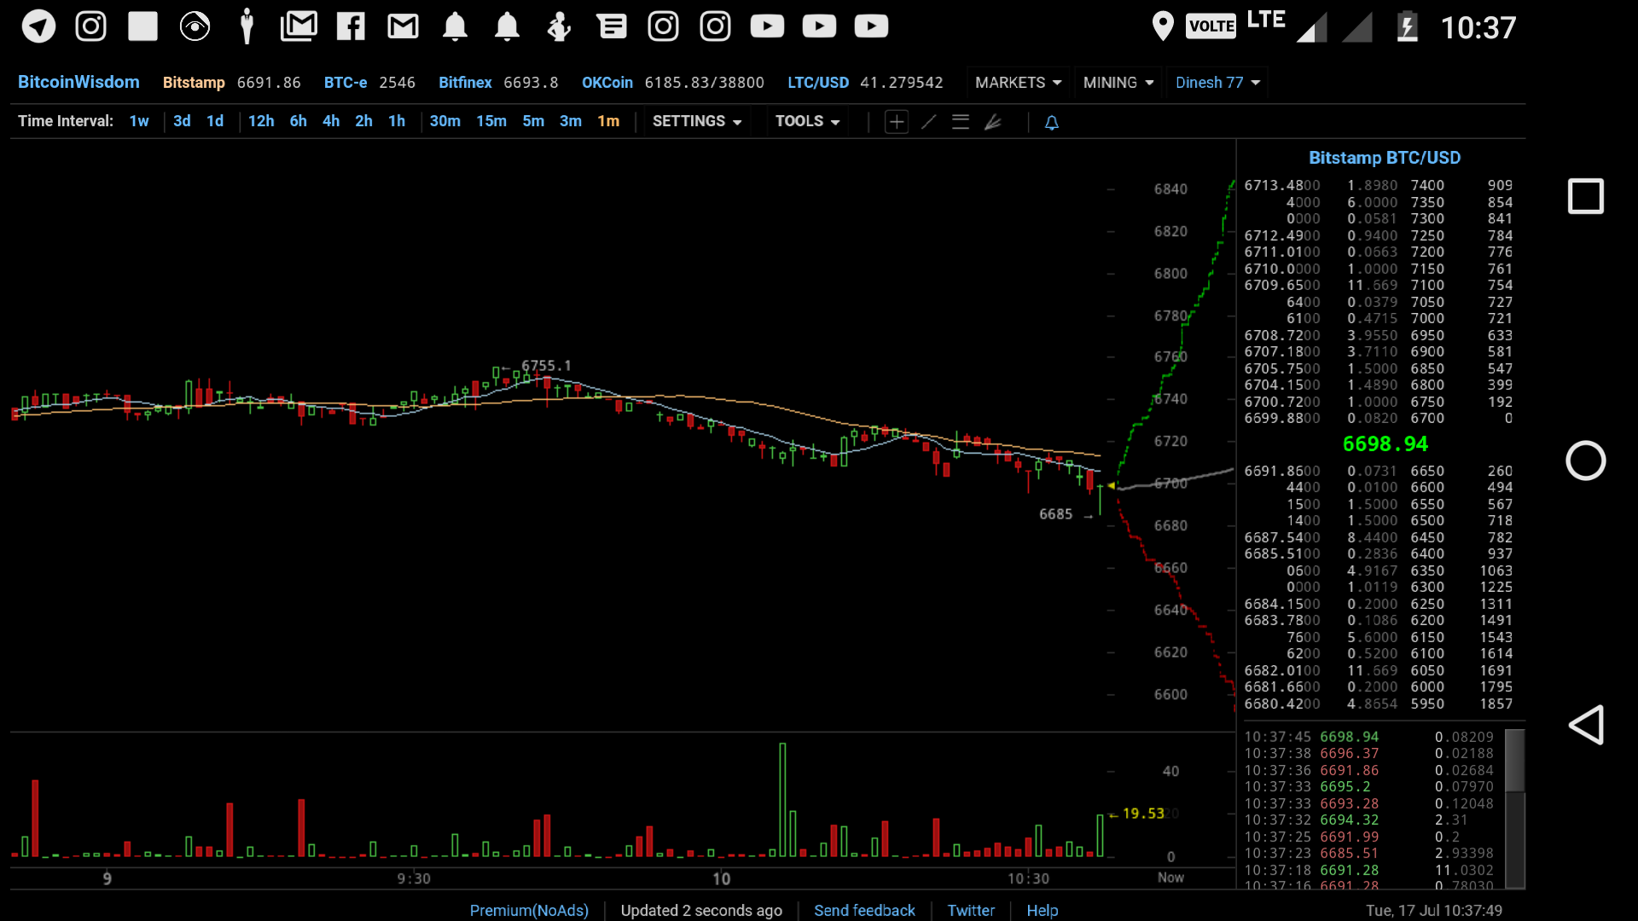
Task: Switch time interval to 15m
Action: coord(491,121)
